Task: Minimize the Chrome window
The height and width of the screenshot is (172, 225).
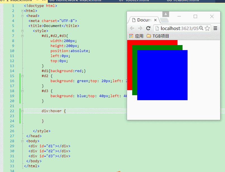Action: pyautogui.click(x=179, y=16)
